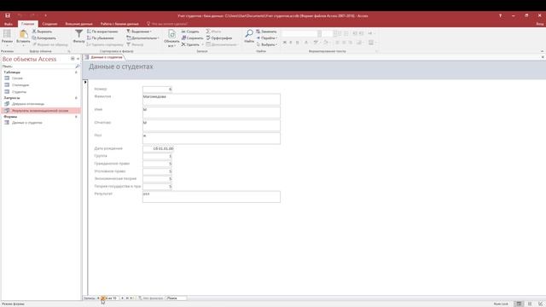Viewport: 546px width, 307px height.
Task: Copy selection with Копировать
Action: pyautogui.click(x=44, y=38)
